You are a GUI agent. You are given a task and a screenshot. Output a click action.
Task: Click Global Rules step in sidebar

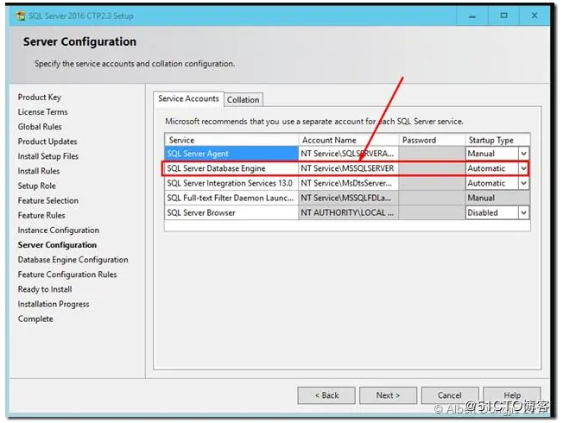40,127
